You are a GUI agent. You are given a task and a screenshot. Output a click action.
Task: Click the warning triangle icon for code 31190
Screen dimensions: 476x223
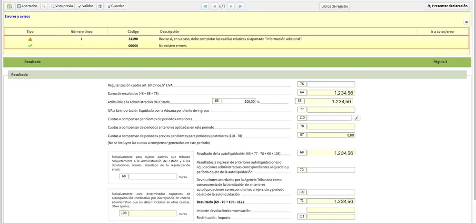(30, 39)
